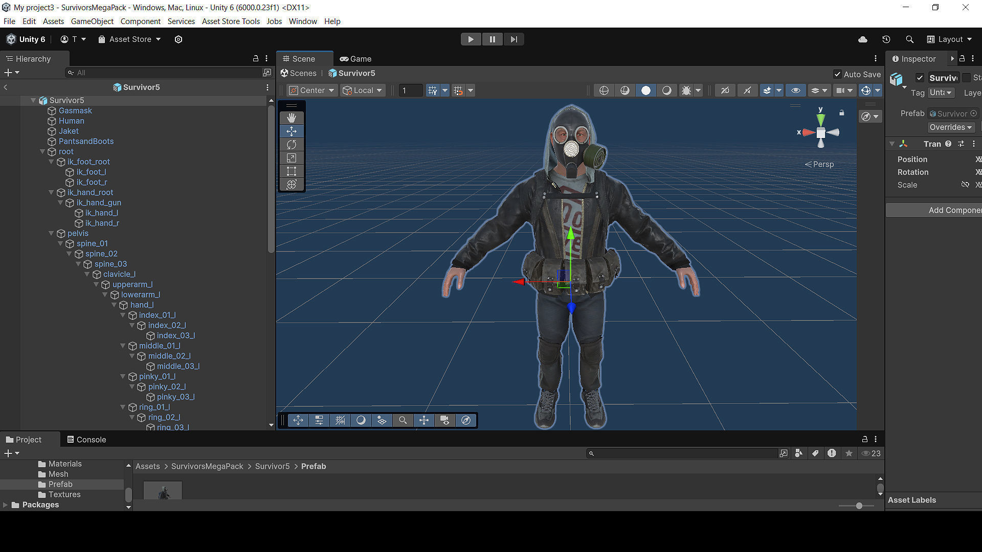This screenshot has width=982, height=552.
Task: Click the Step frame button
Action: 514,39
